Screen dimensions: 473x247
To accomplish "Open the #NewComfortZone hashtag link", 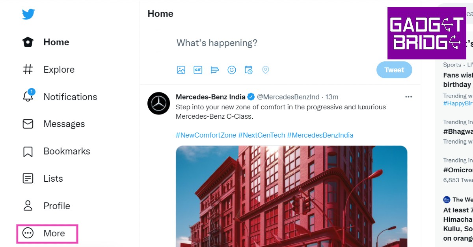I will (205, 135).
